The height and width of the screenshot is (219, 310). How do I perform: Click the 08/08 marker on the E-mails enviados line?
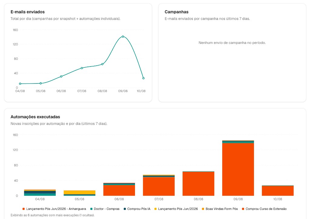click(102, 64)
